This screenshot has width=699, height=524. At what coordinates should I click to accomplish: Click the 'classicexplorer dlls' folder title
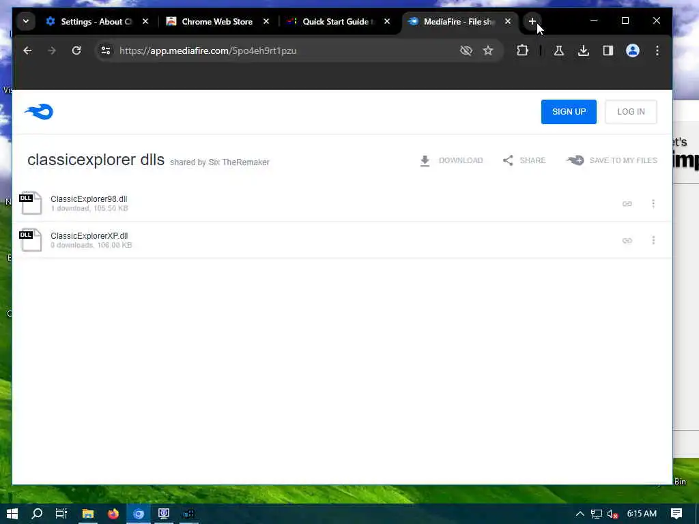96,160
